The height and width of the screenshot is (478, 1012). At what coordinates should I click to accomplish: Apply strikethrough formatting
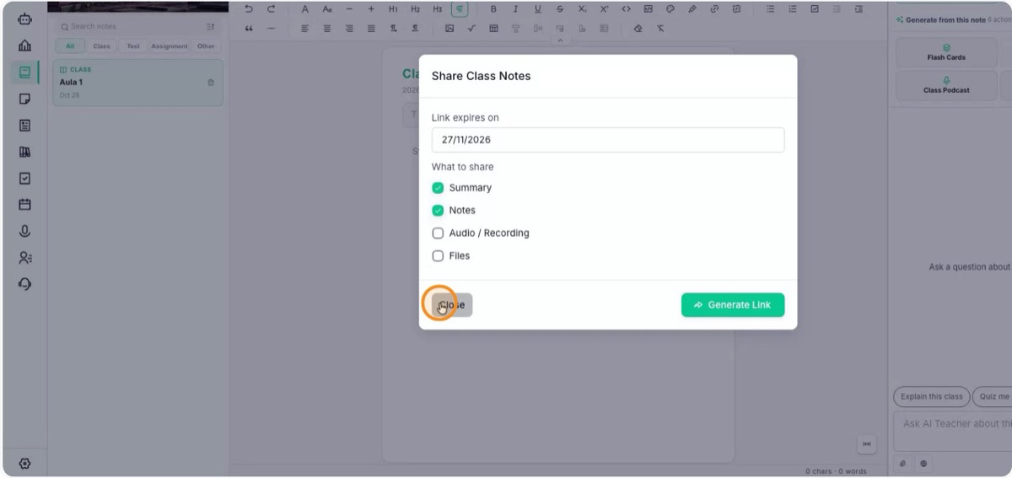pyautogui.click(x=560, y=9)
